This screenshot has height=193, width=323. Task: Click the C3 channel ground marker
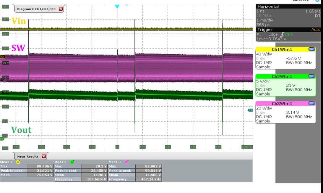coord(3,80)
